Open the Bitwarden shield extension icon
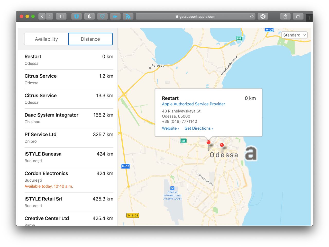Viewport: 329px width, 247px height. [x=77, y=16]
